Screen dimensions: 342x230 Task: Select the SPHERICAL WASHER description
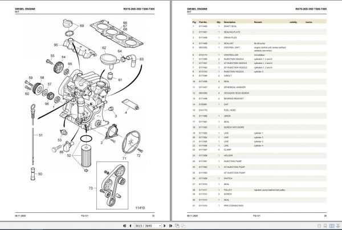coord(235,87)
